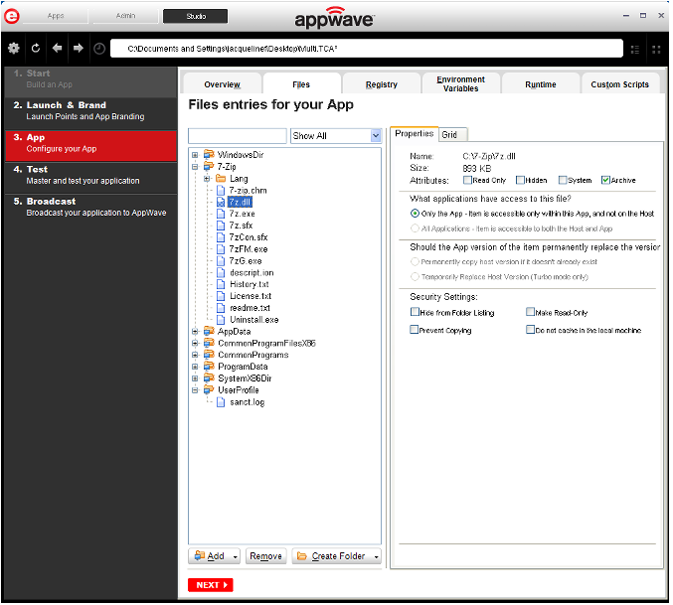Open the Runtime tab
Screen dimensions: 673x605
(541, 84)
